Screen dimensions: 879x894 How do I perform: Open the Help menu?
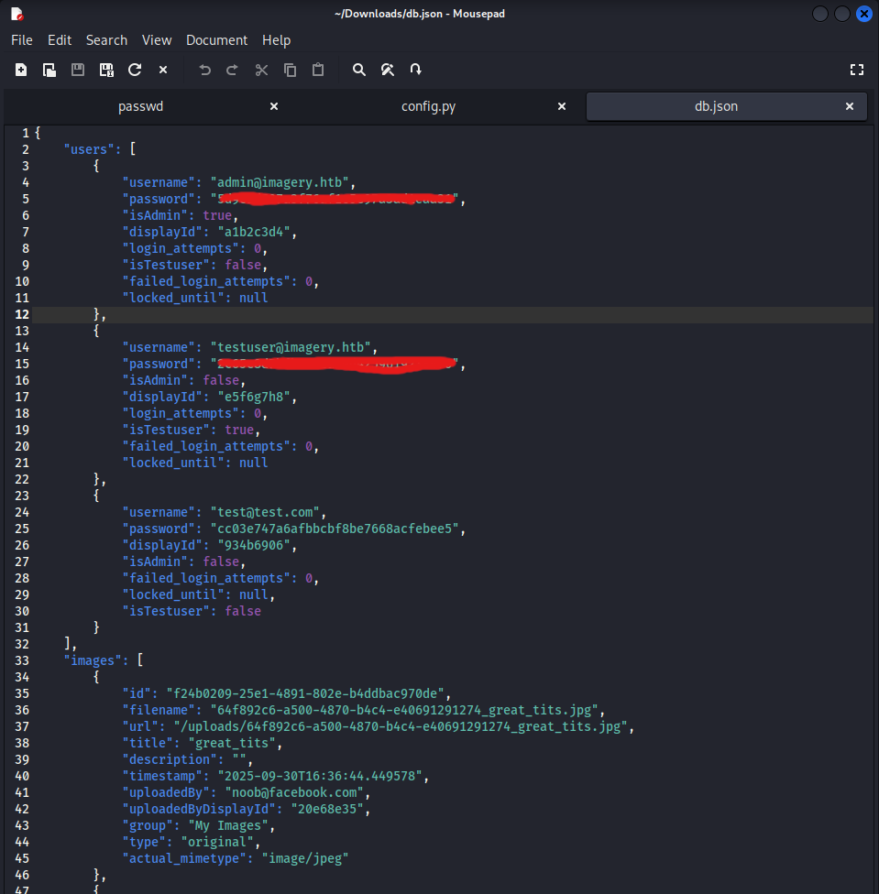pyautogui.click(x=277, y=40)
